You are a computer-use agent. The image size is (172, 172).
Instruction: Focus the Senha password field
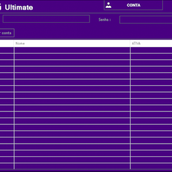click(x=146, y=20)
